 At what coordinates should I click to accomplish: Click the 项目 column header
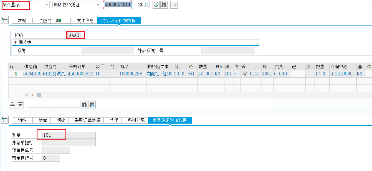(103, 67)
